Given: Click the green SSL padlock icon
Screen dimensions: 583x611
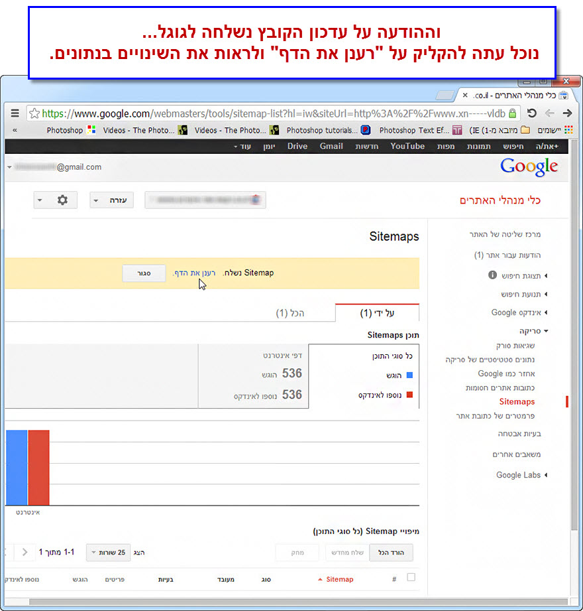Looking at the screenshot, I should pos(513,113).
